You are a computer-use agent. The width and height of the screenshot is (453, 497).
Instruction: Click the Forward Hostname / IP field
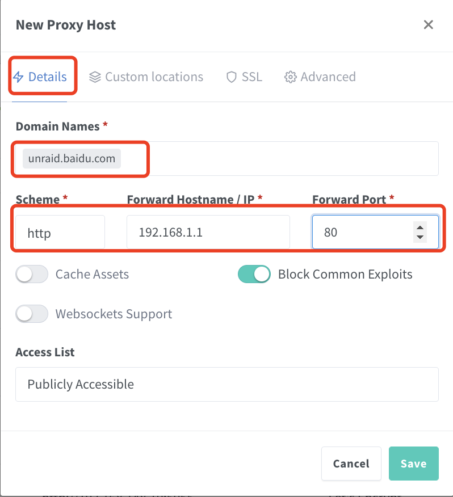tap(208, 232)
